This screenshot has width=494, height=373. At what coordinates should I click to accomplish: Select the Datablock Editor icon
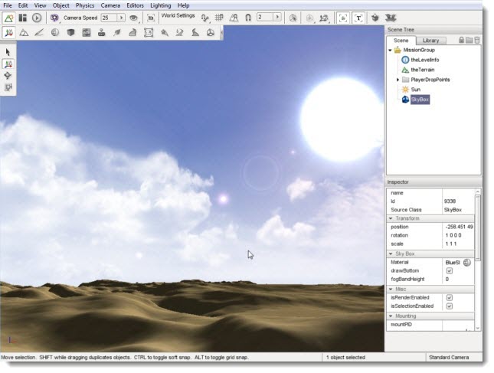[x=87, y=32]
